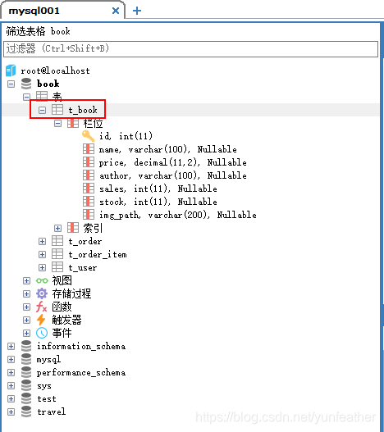Click the t_user table icon

(57, 267)
